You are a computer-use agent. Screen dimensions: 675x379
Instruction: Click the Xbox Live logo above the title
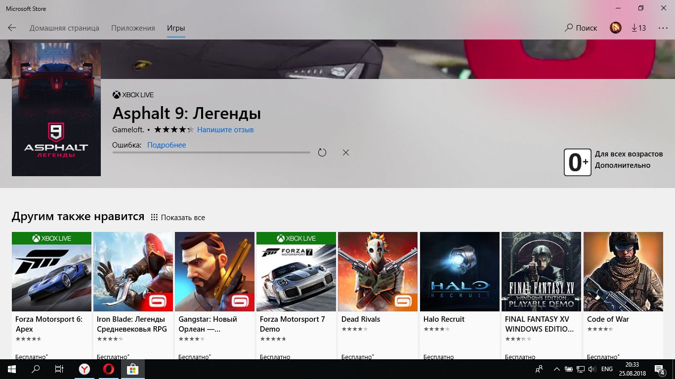(x=133, y=95)
